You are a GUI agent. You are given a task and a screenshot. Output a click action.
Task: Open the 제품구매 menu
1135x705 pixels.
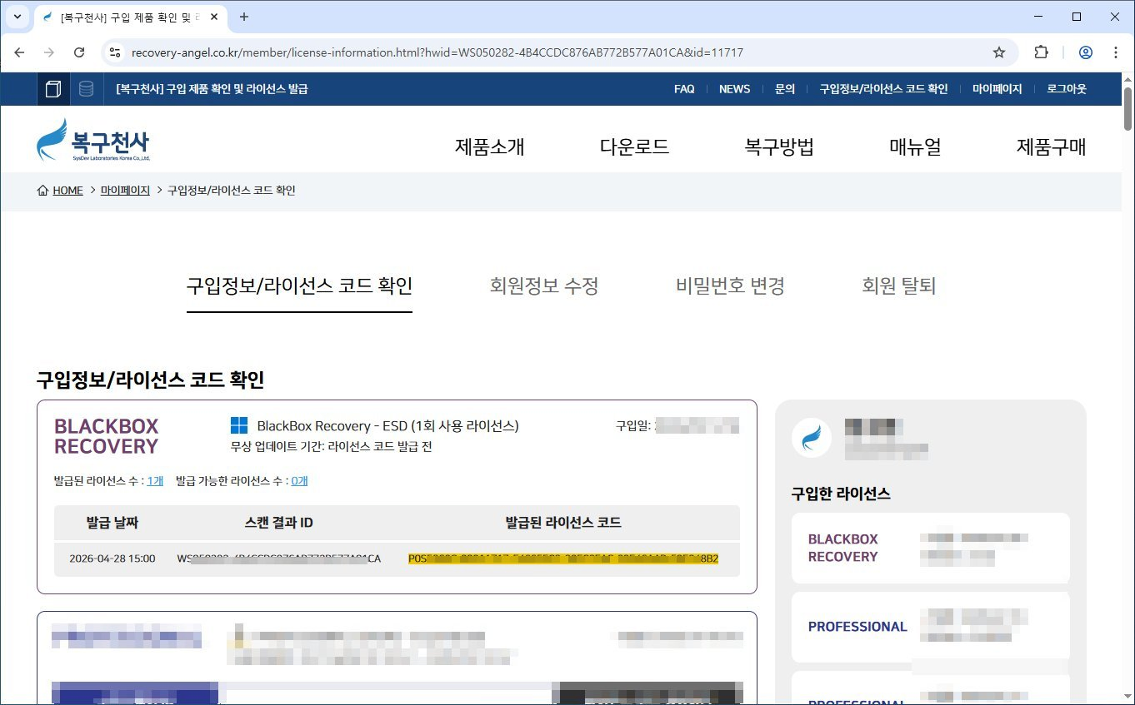point(1051,147)
